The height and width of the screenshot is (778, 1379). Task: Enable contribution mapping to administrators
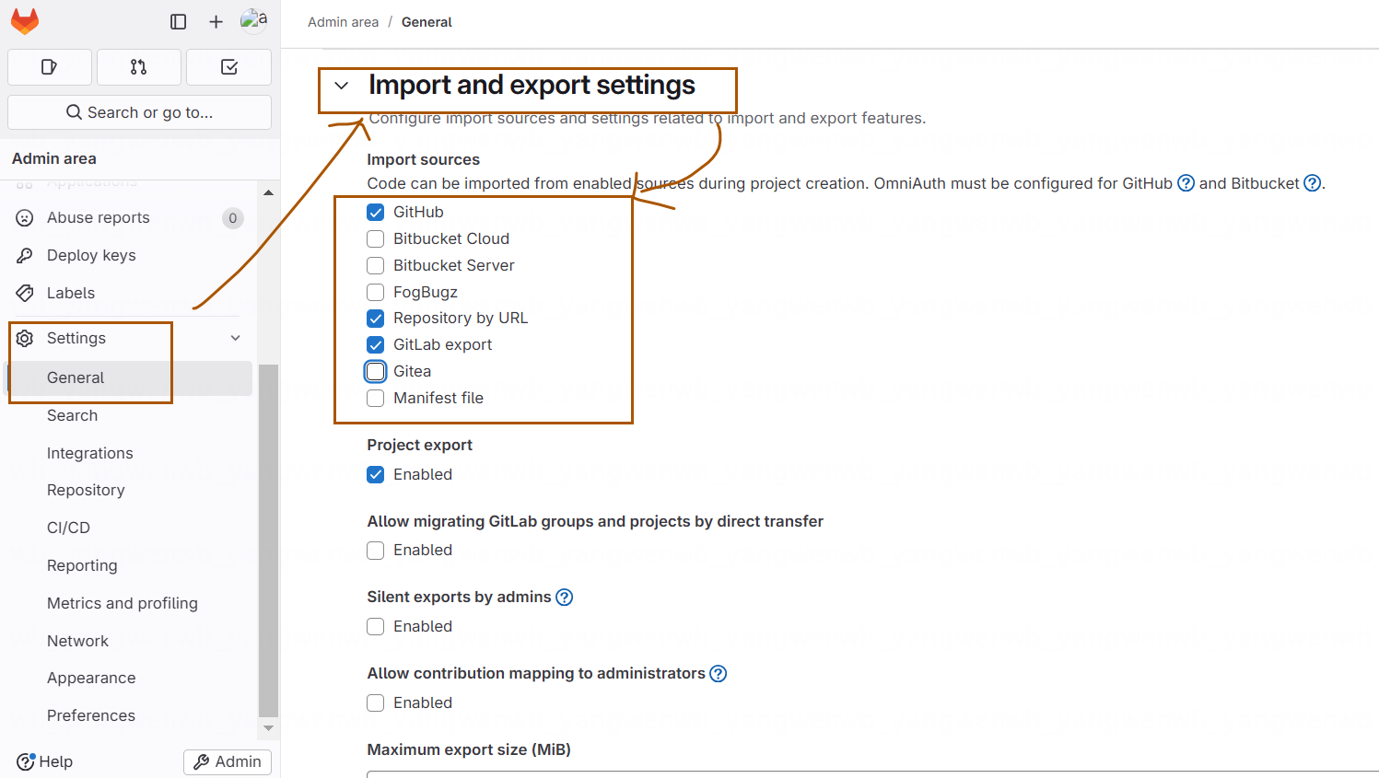coord(376,703)
